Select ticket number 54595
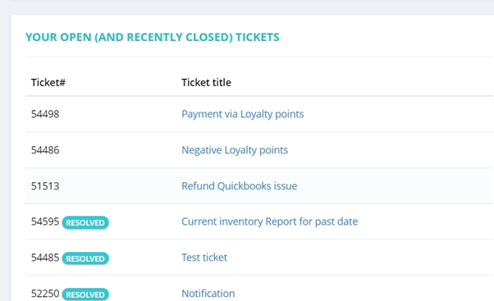 (45, 221)
